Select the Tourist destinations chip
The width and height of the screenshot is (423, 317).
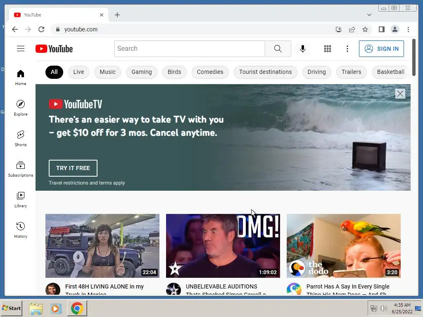click(x=266, y=72)
